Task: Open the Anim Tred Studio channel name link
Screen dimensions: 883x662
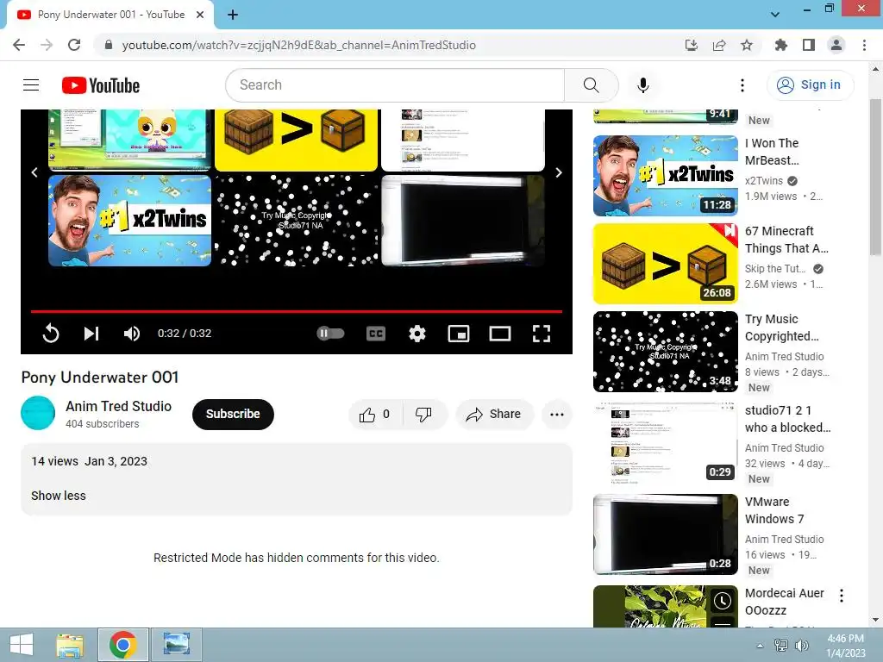Action: [x=118, y=406]
